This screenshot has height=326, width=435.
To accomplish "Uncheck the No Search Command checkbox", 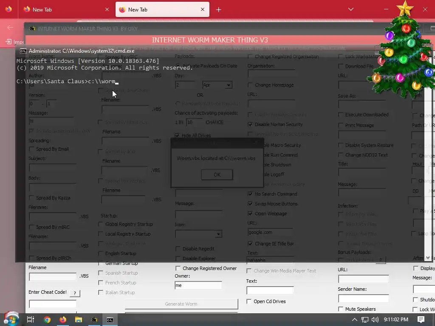I will coord(250,194).
